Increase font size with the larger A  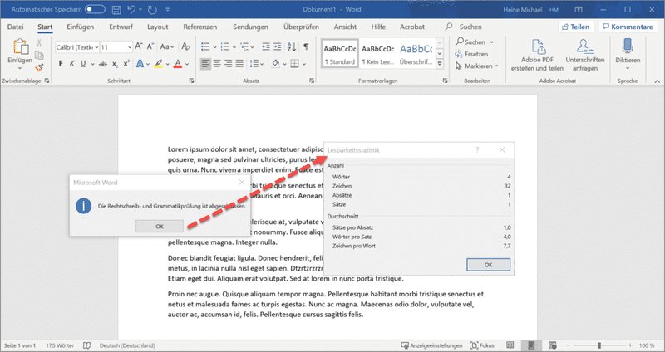[138, 46]
